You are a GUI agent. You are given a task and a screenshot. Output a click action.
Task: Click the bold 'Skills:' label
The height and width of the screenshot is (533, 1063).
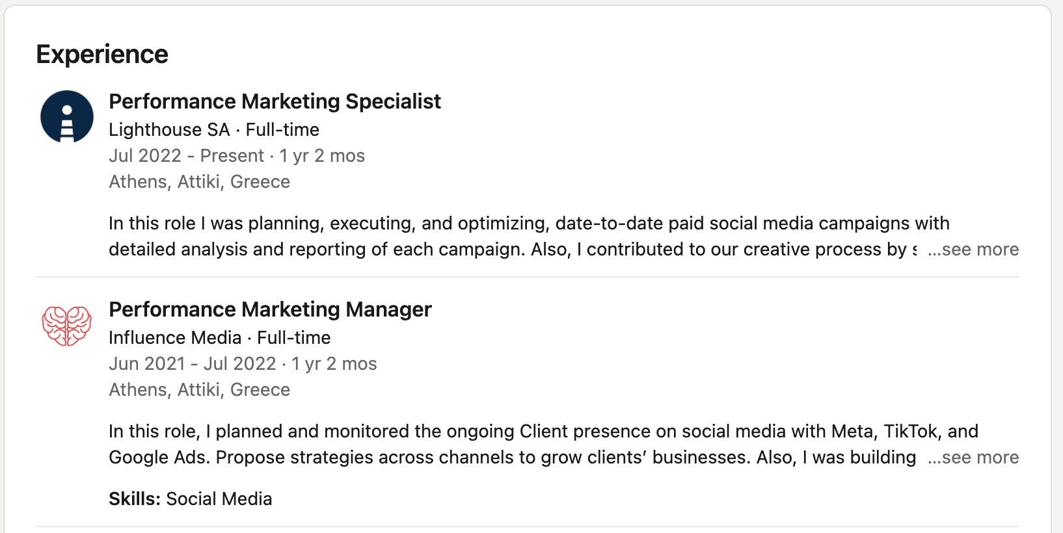135,499
